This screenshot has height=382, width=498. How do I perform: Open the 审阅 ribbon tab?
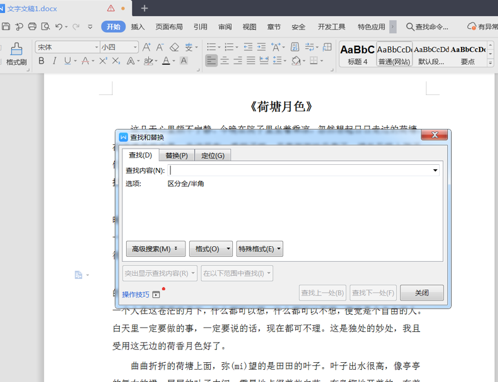(x=225, y=27)
